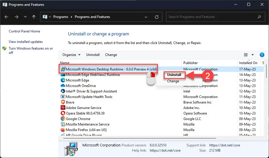Screen dimensions: 269x158
Task: Select the Brave lion icon
Action: (63, 102)
